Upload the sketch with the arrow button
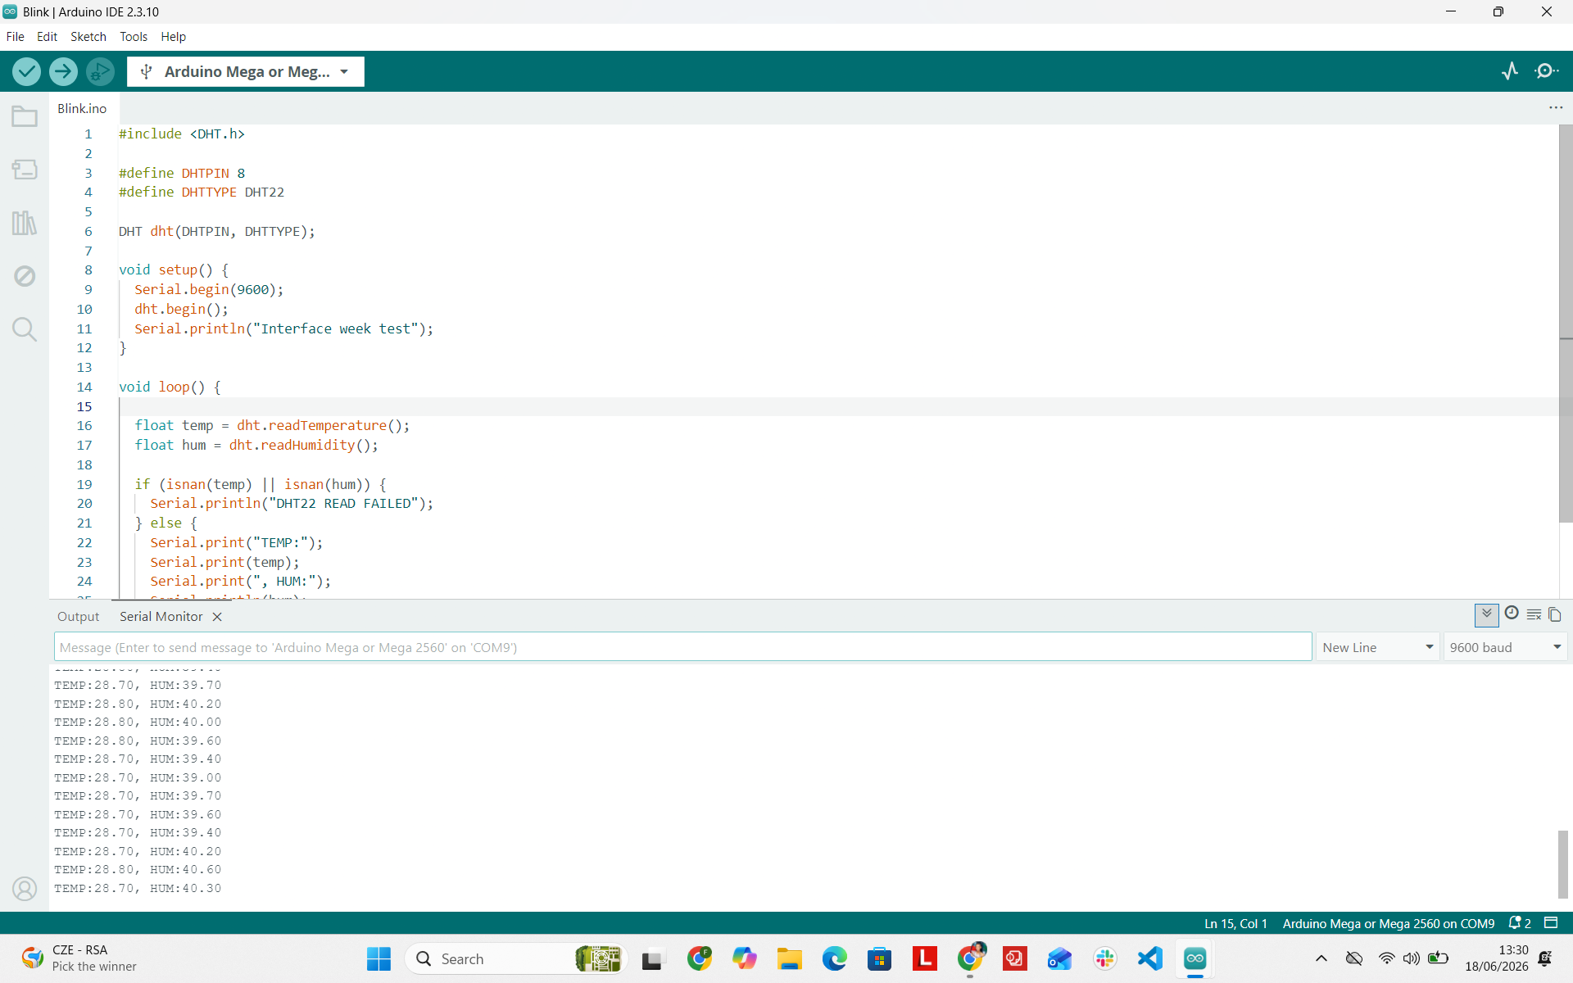 pos(63,71)
